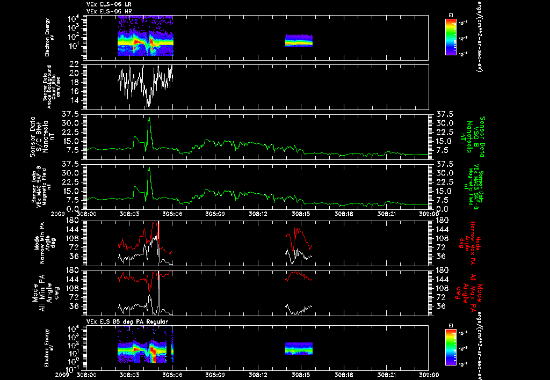Click the white "S/C Btot Nanotesla" axis label
The height and width of the screenshot is (380, 550).
[x=43, y=136]
